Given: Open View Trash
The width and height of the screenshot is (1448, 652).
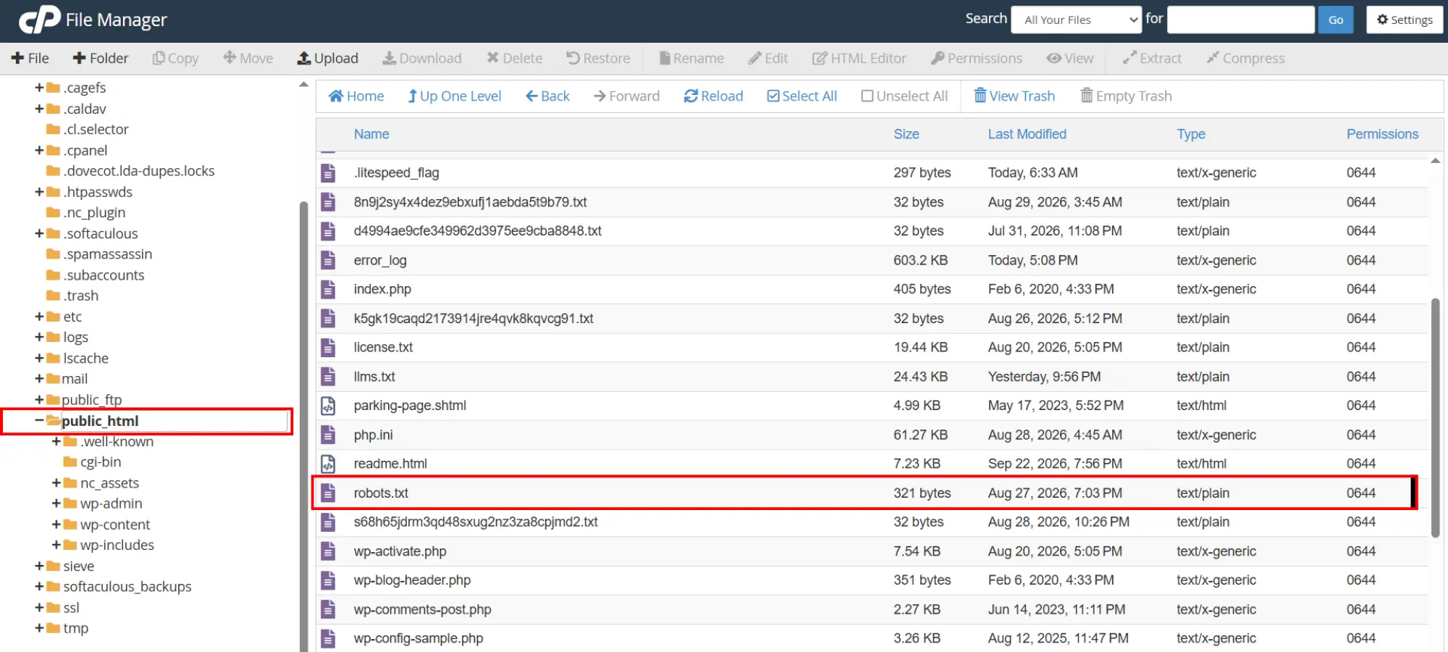Looking at the screenshot, I should click(1014, 96).
